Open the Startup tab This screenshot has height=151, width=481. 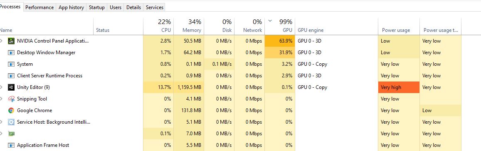(x=96, y=7)
